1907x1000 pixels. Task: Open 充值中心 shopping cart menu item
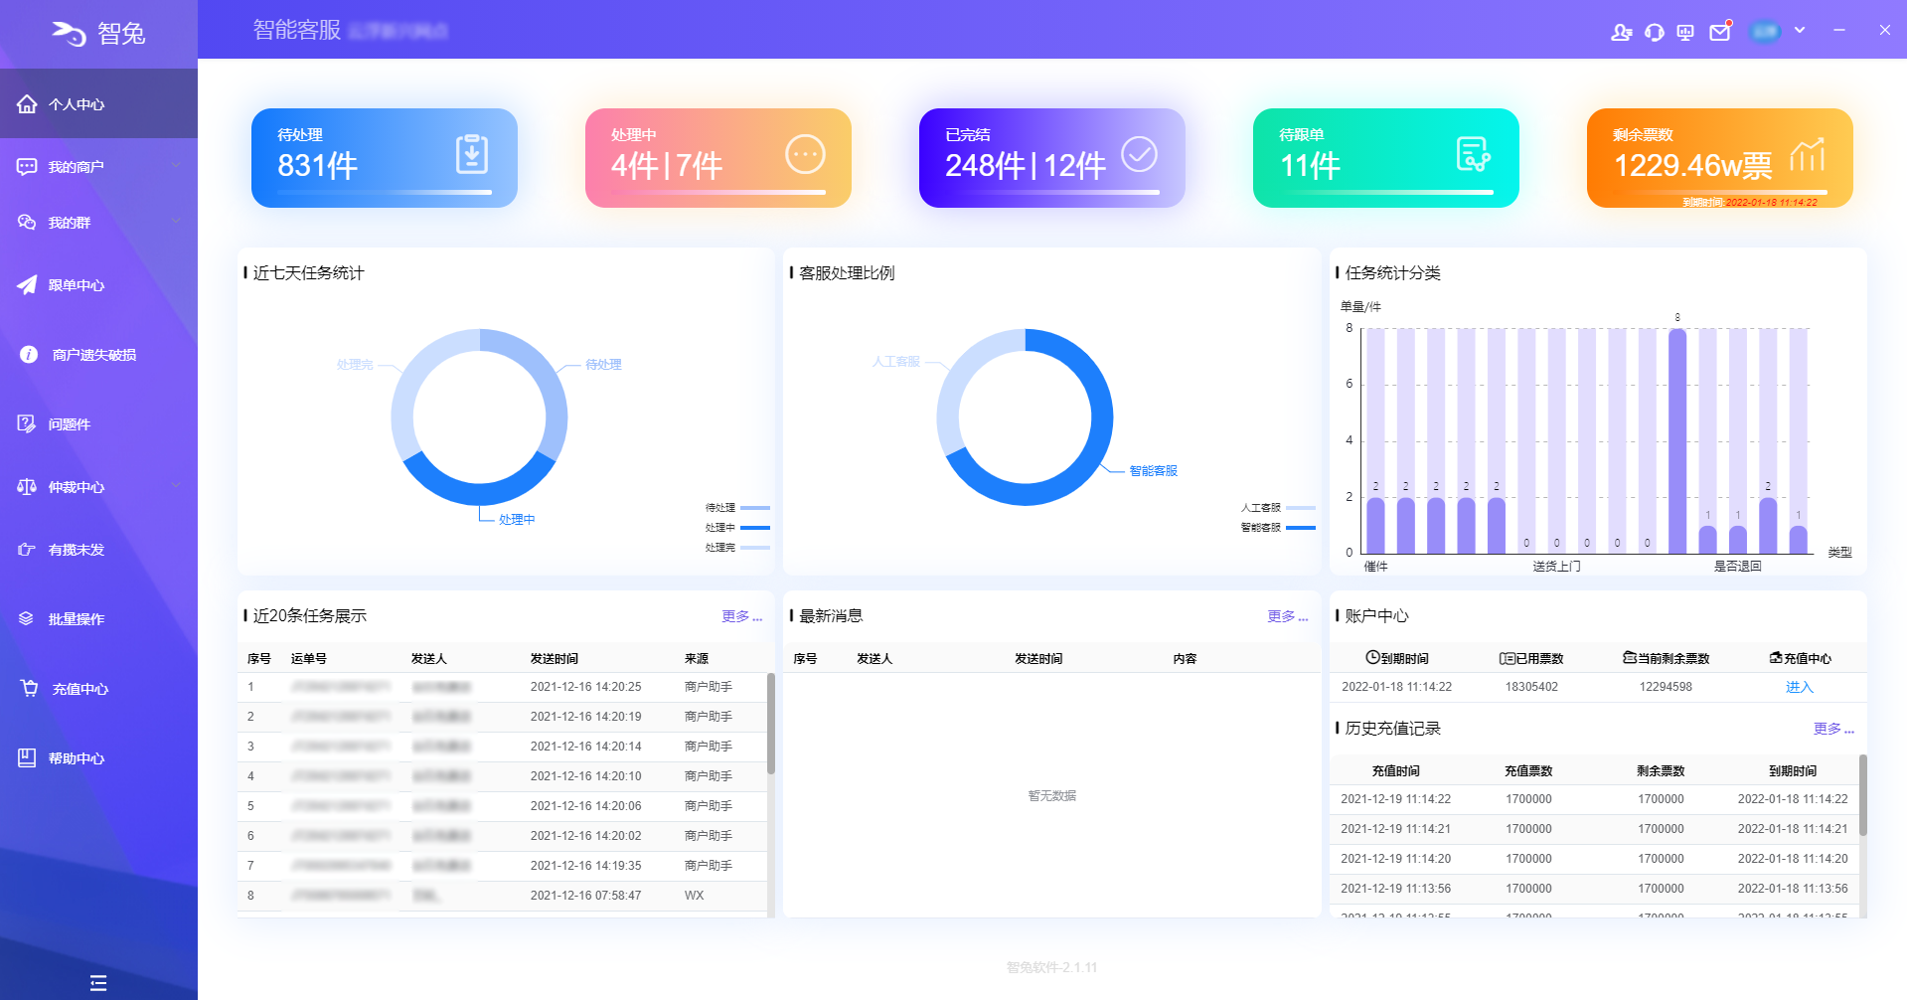coord(98,689)
